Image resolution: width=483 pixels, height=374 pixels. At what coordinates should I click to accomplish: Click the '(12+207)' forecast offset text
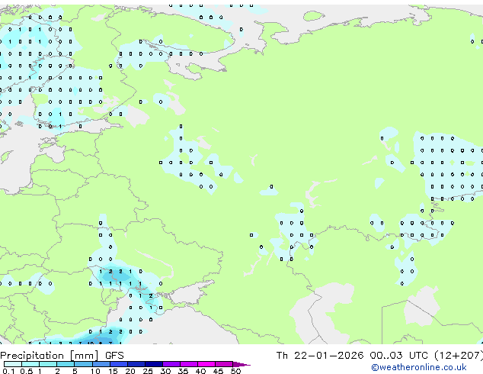459,356
